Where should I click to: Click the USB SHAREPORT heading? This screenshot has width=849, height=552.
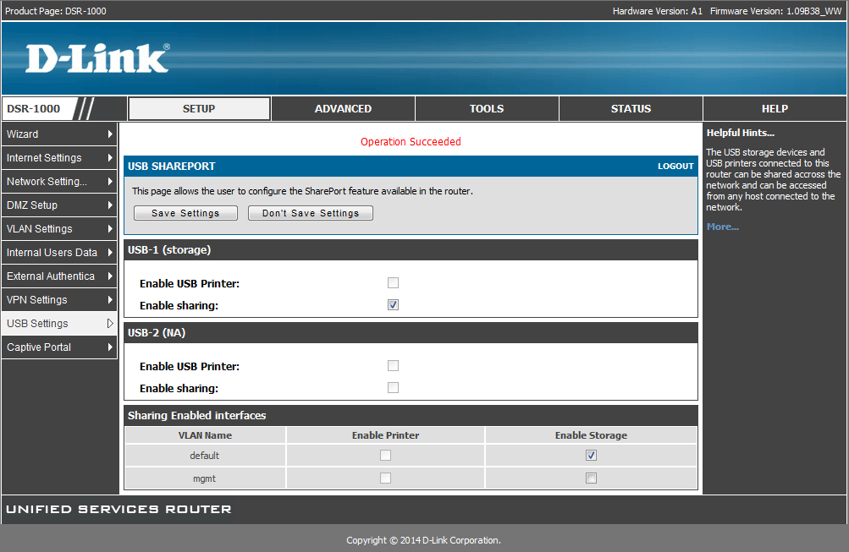[x=172, y=167]
